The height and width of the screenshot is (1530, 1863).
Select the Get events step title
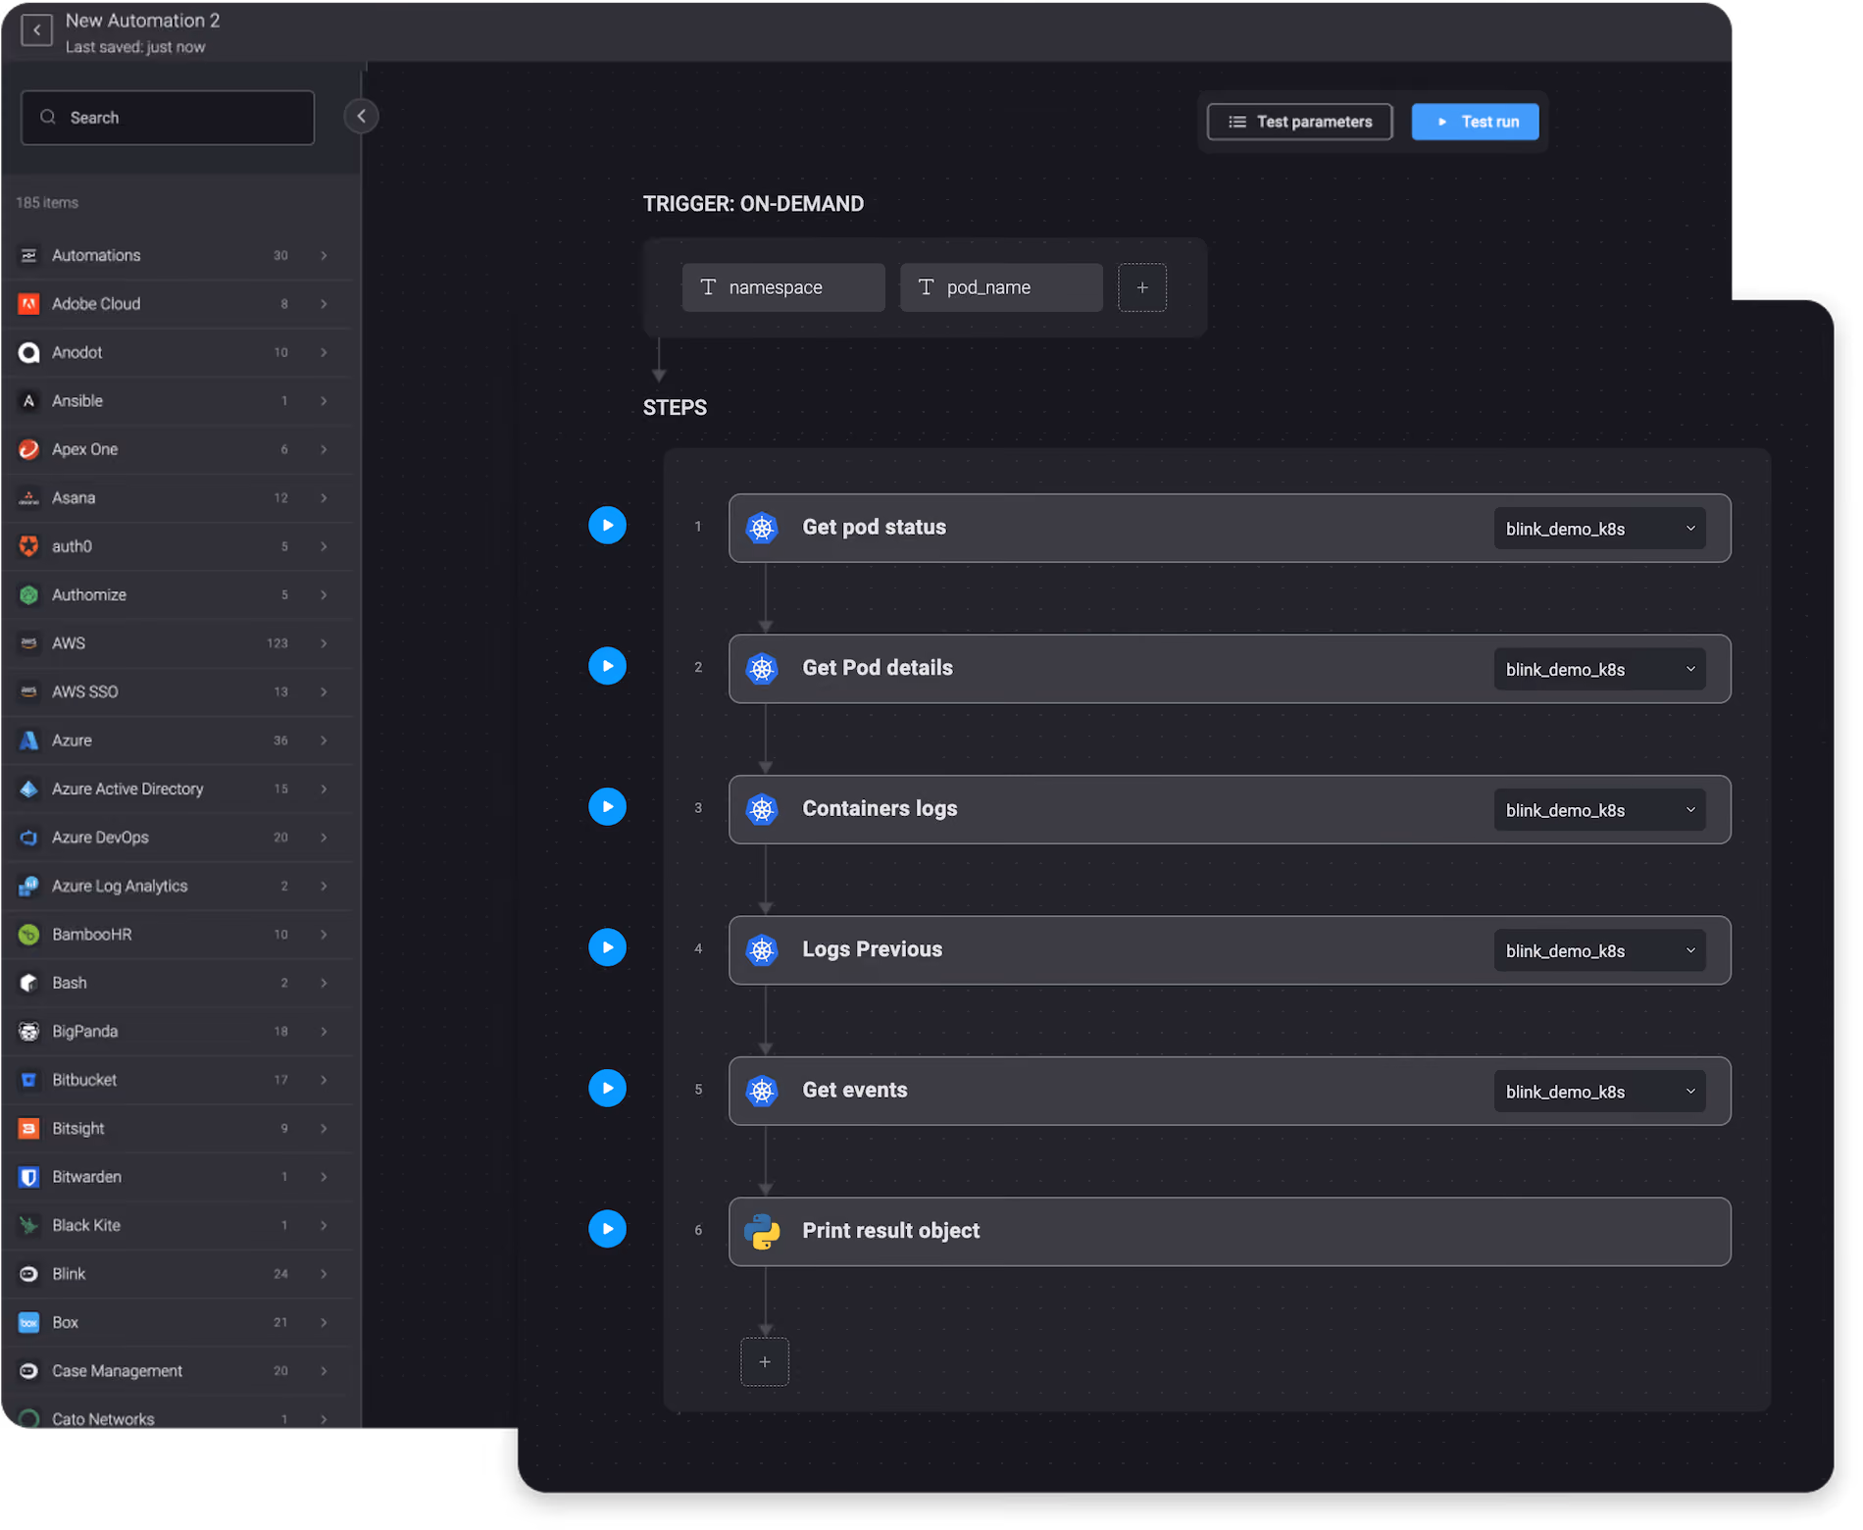tap(855, 1091)
